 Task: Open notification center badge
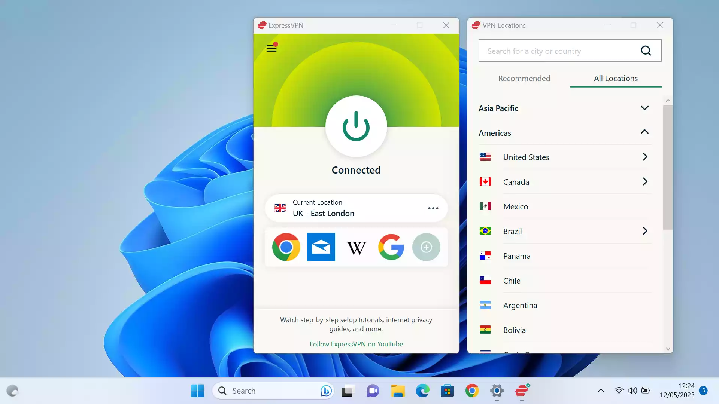click(703, 391)
